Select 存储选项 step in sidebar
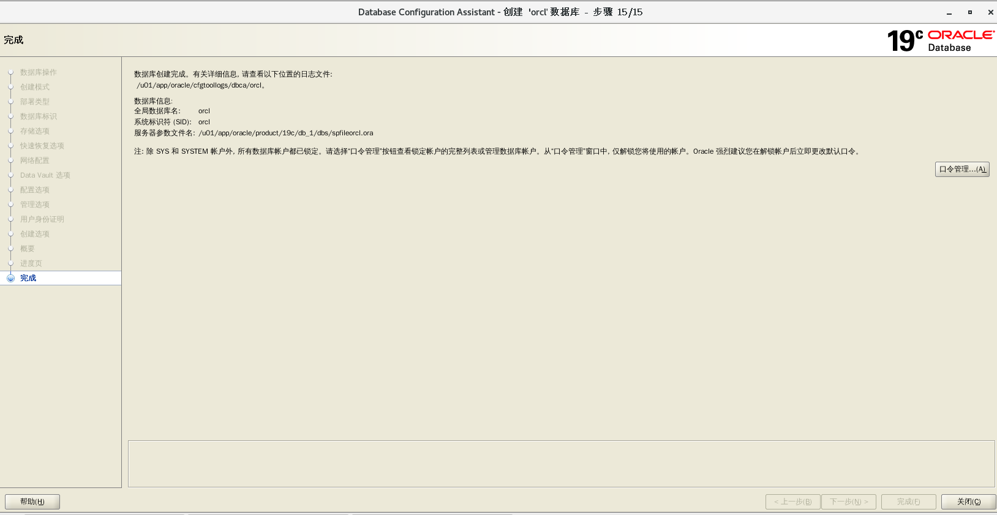Viewport: 997px width, 515px height. (34, 131)
